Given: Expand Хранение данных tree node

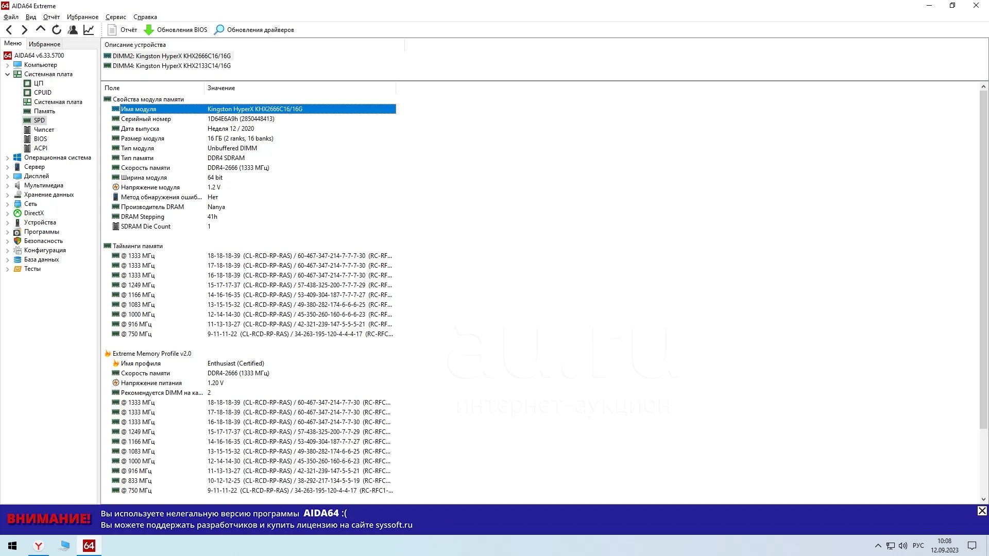Looking at the screenshot, I should tap(7, 195).
